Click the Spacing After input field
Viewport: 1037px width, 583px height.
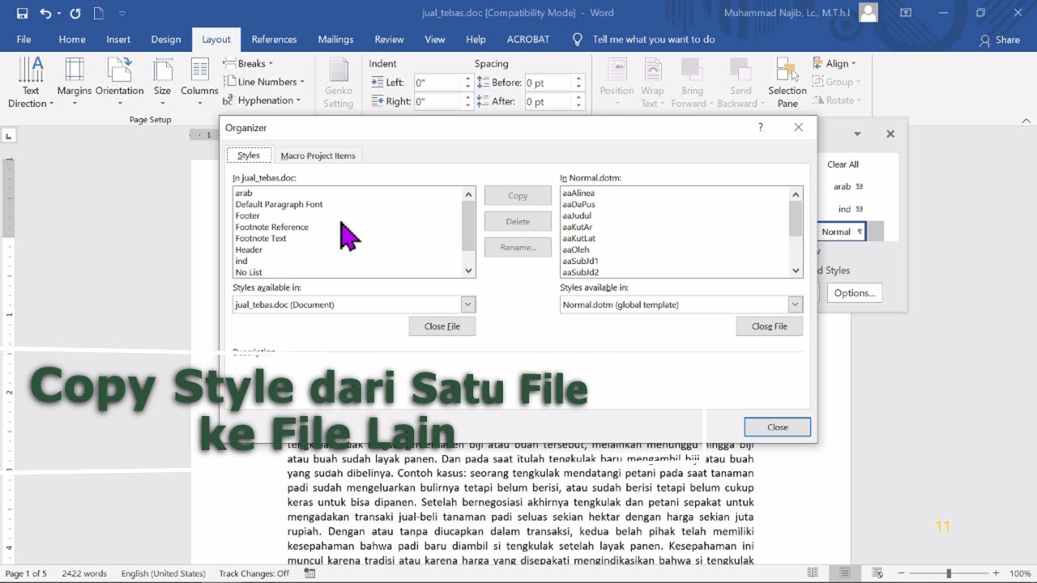[x=548, y=102]
